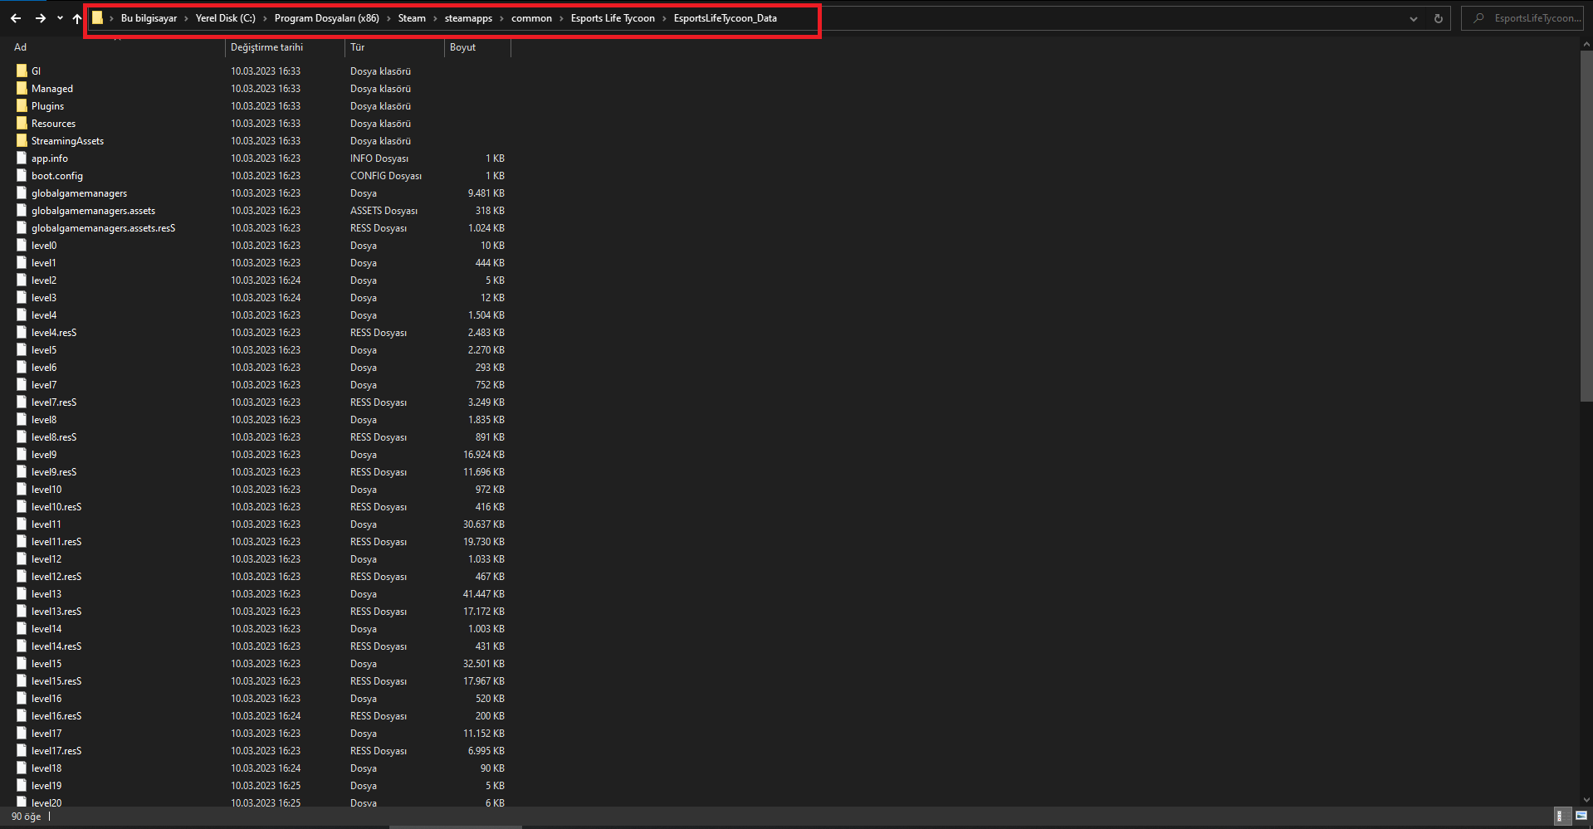Select the level18 file name
1593x829 pixels.
pos(46,768)
